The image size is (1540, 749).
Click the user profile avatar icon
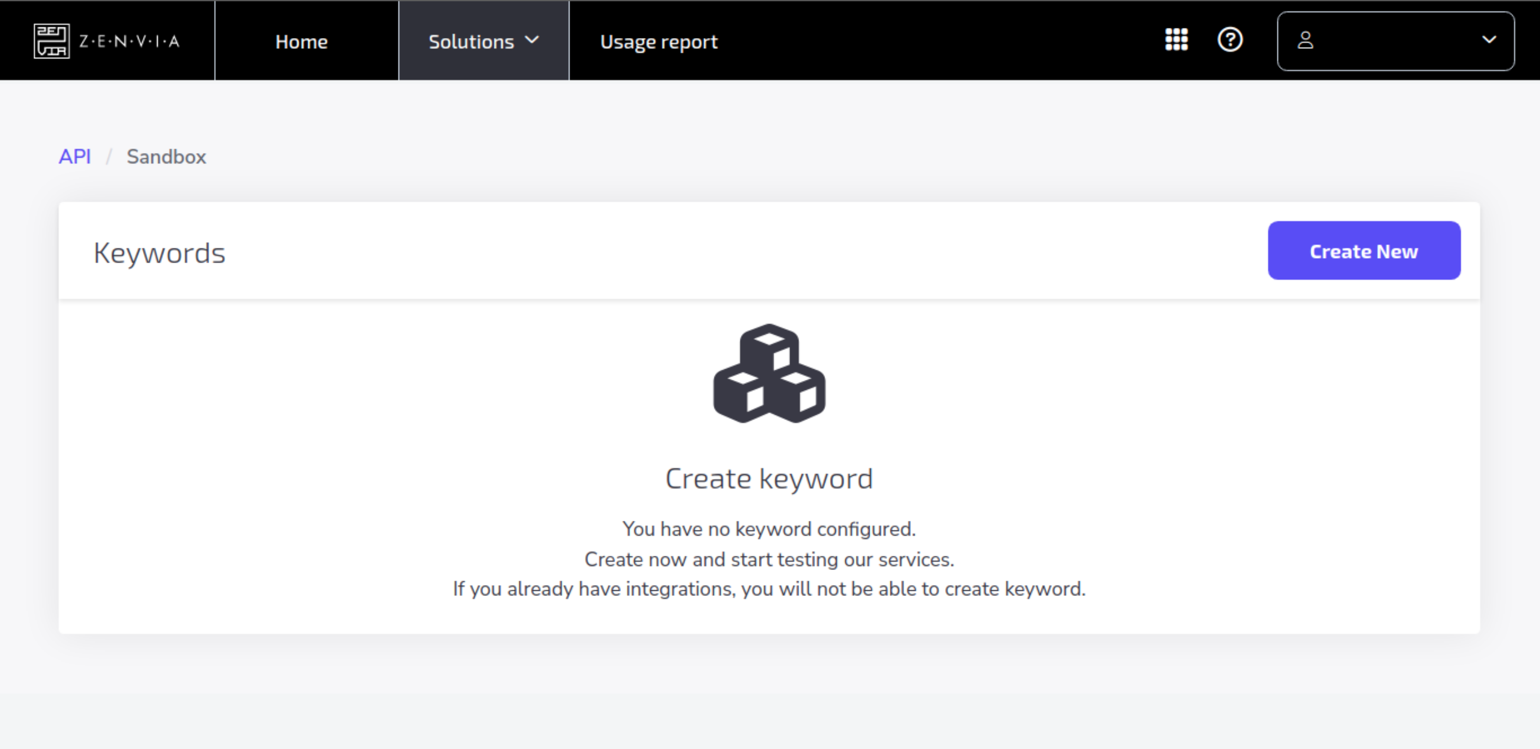[x=1305, y=41]
